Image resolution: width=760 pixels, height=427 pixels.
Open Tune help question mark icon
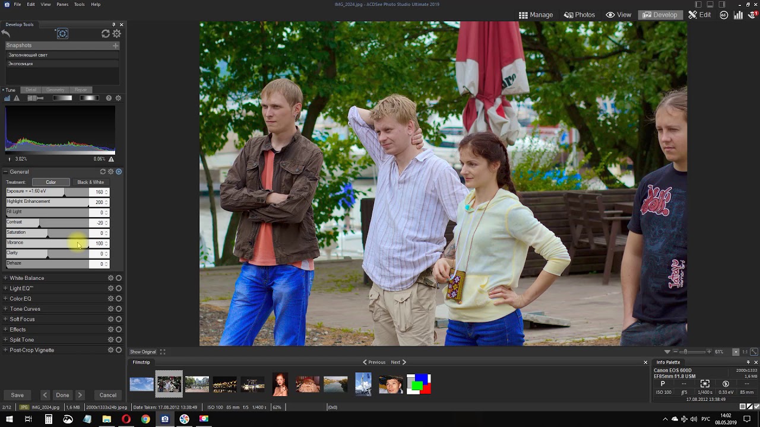109,98
